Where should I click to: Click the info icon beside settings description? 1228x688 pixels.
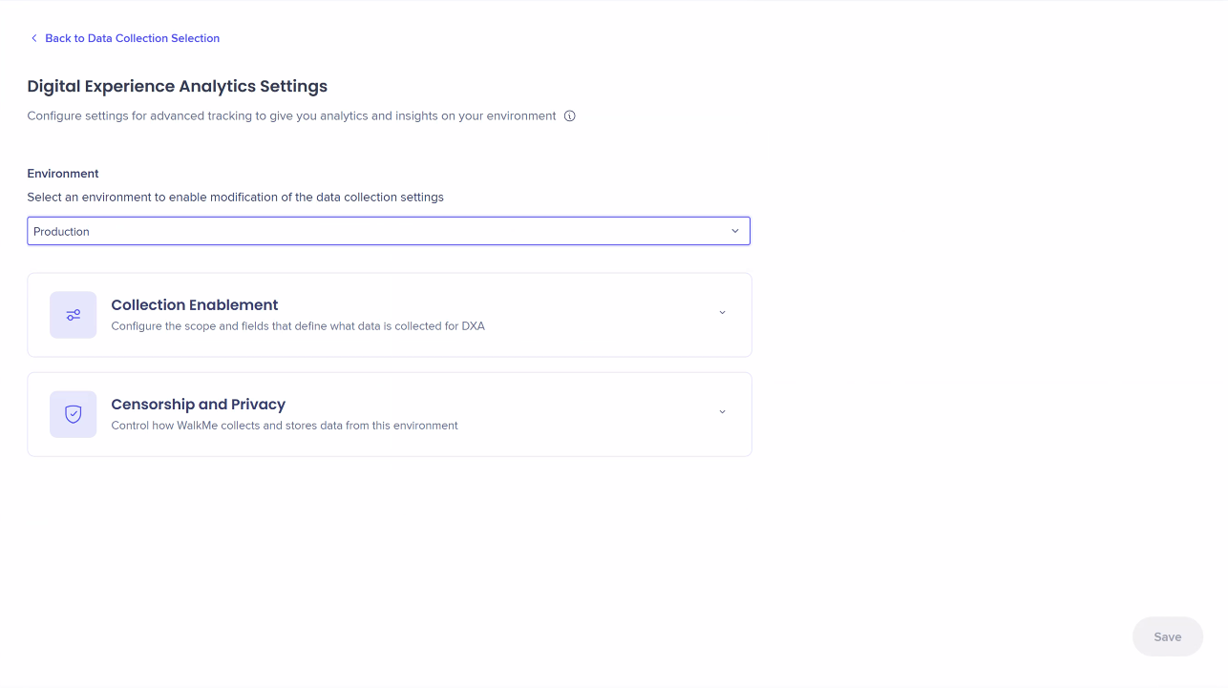click(x=570, y=116)
